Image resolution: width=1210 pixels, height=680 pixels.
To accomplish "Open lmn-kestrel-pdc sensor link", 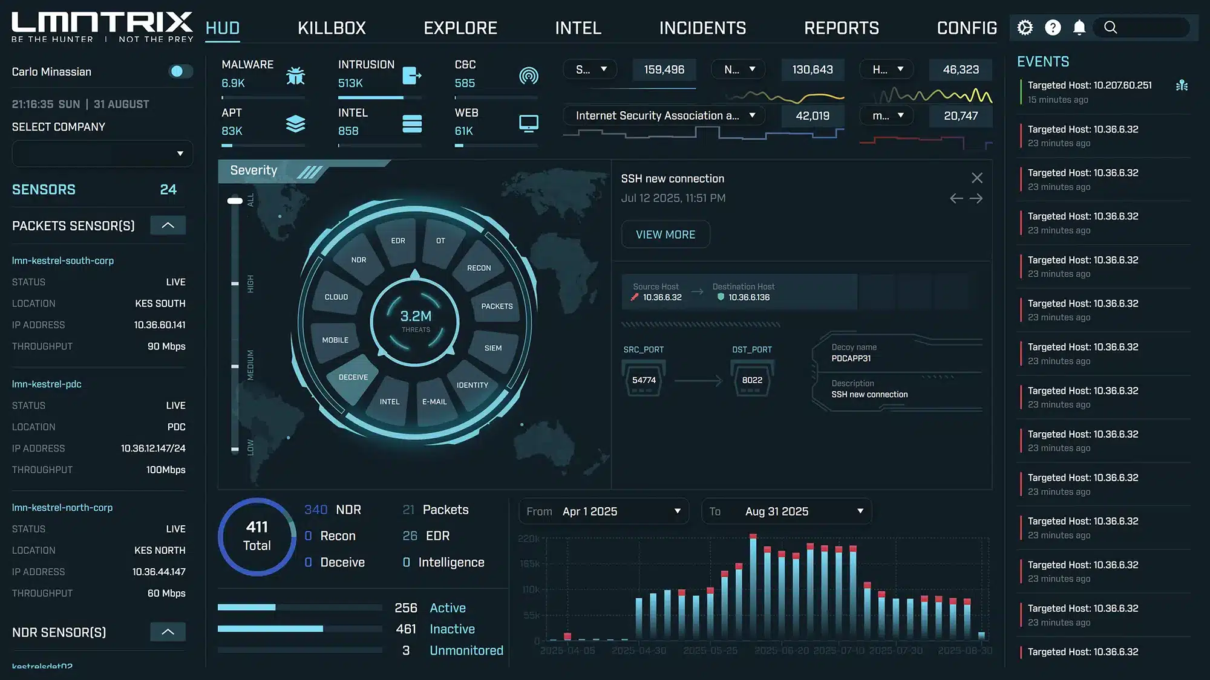I will (47, 384).
